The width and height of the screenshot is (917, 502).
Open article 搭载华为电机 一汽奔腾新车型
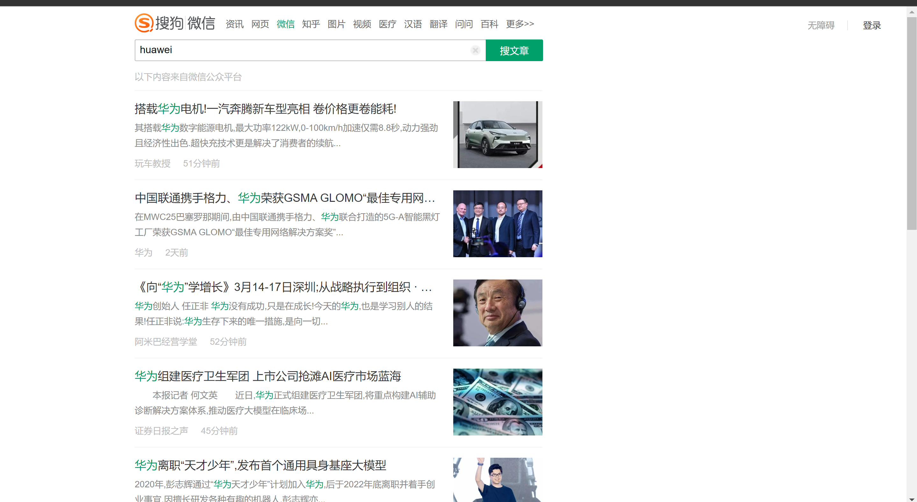click(x=265, y=109)
